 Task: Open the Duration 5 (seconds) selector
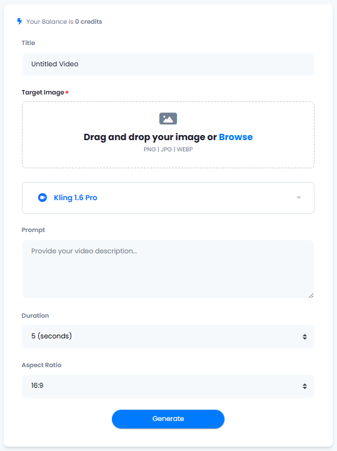(168, 337)
